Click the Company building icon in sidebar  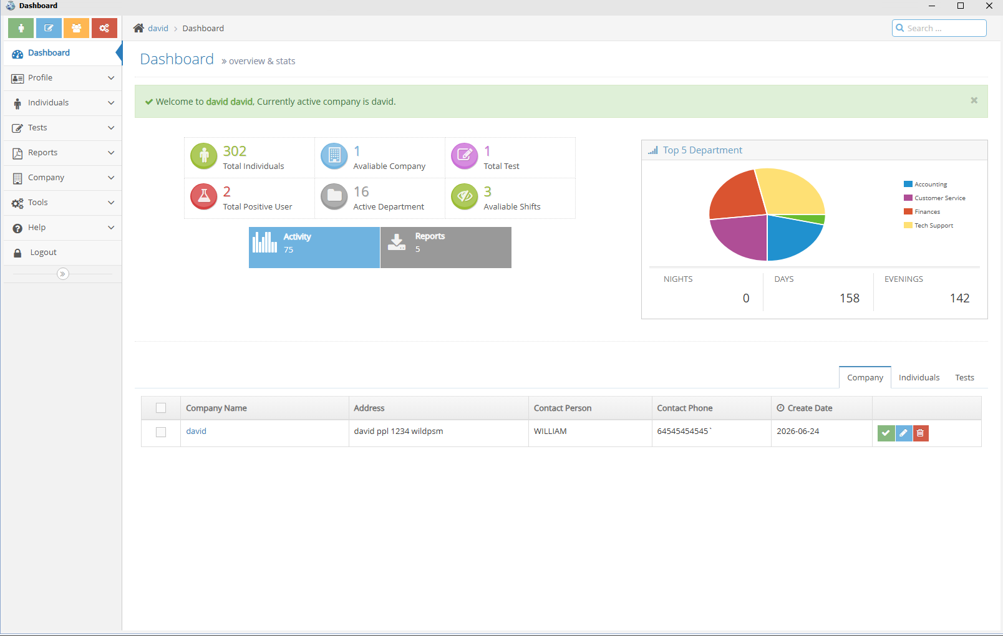coord(17,178)
